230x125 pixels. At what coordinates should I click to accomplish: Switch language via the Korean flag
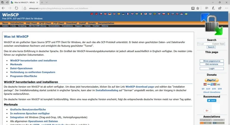pos(150,14)
